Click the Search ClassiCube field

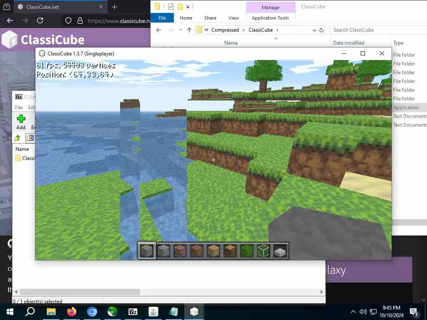(378, 30)
